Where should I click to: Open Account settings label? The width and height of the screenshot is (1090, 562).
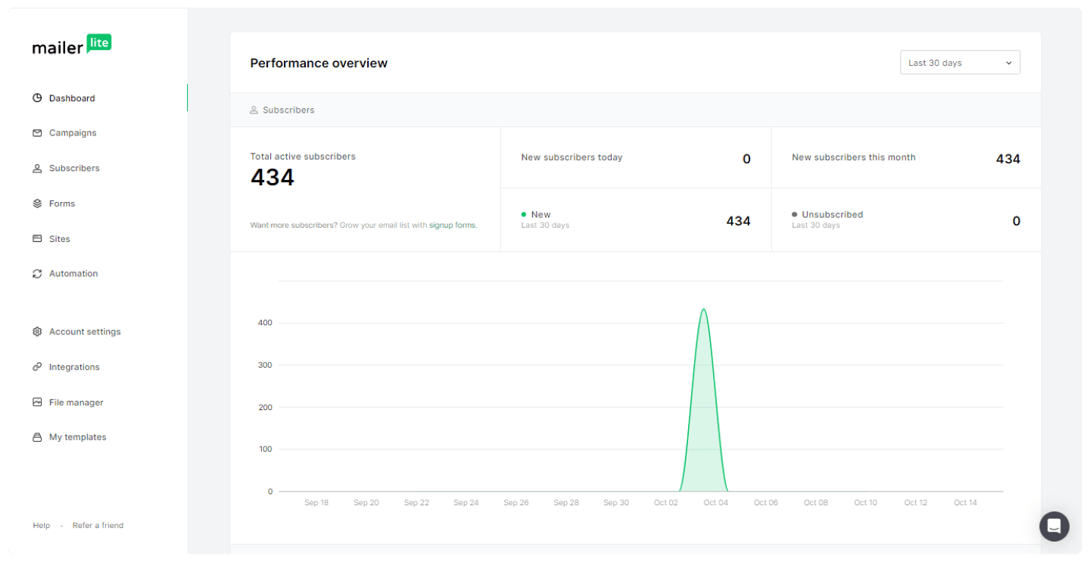pyautogui.click(x=85, y=331)
